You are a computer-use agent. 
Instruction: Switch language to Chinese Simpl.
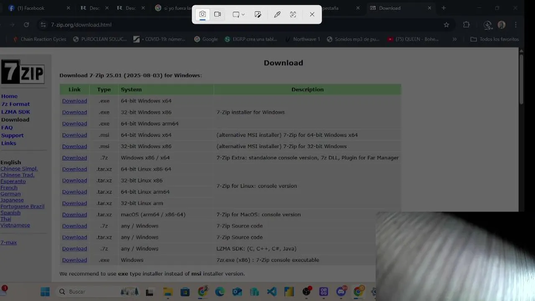pyautogui.click(x=19, y=169)
